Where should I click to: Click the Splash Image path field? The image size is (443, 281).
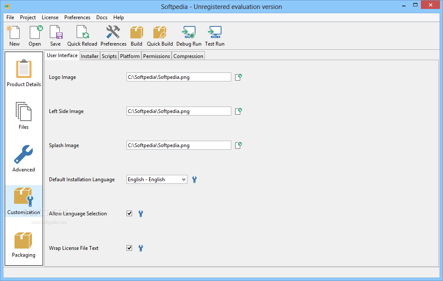click(179, 145)
